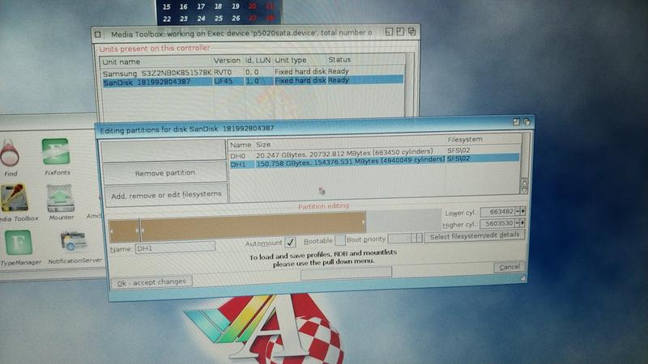Image resolution: width=648 pixels, height=364 pixels.
Task: Click the Lower cyl arrow stepper
Action: point(522,211)
